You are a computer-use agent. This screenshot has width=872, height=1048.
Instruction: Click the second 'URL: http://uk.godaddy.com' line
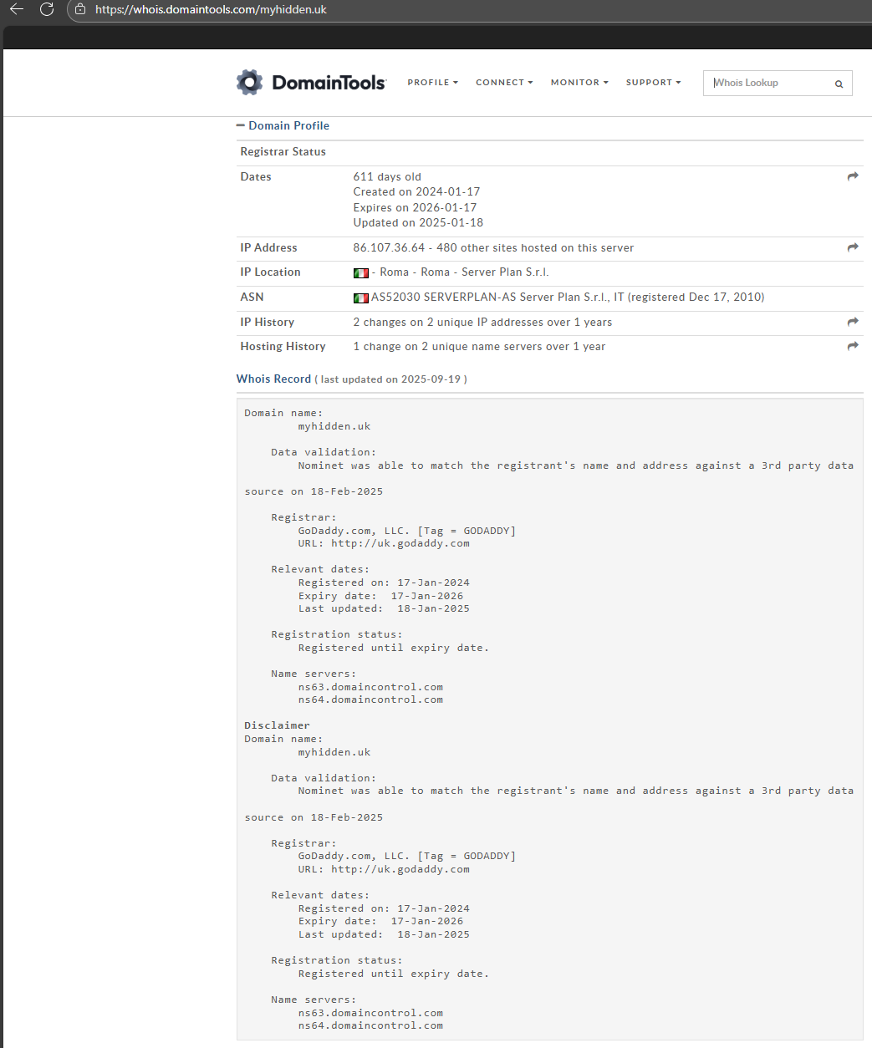pos(384,869)
